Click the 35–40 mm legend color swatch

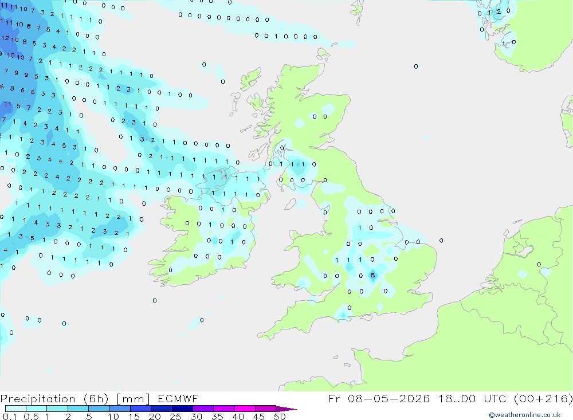coord(223,409)
